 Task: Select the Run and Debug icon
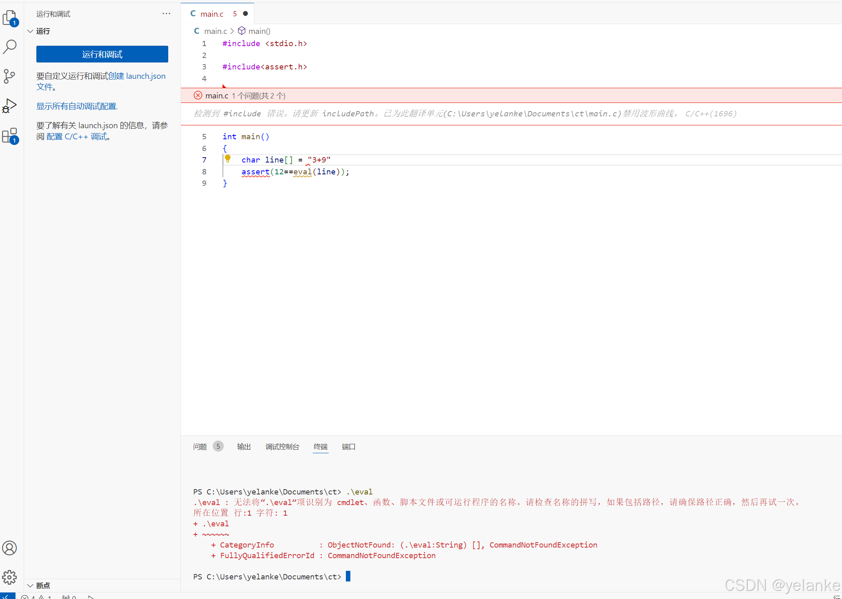10,106
